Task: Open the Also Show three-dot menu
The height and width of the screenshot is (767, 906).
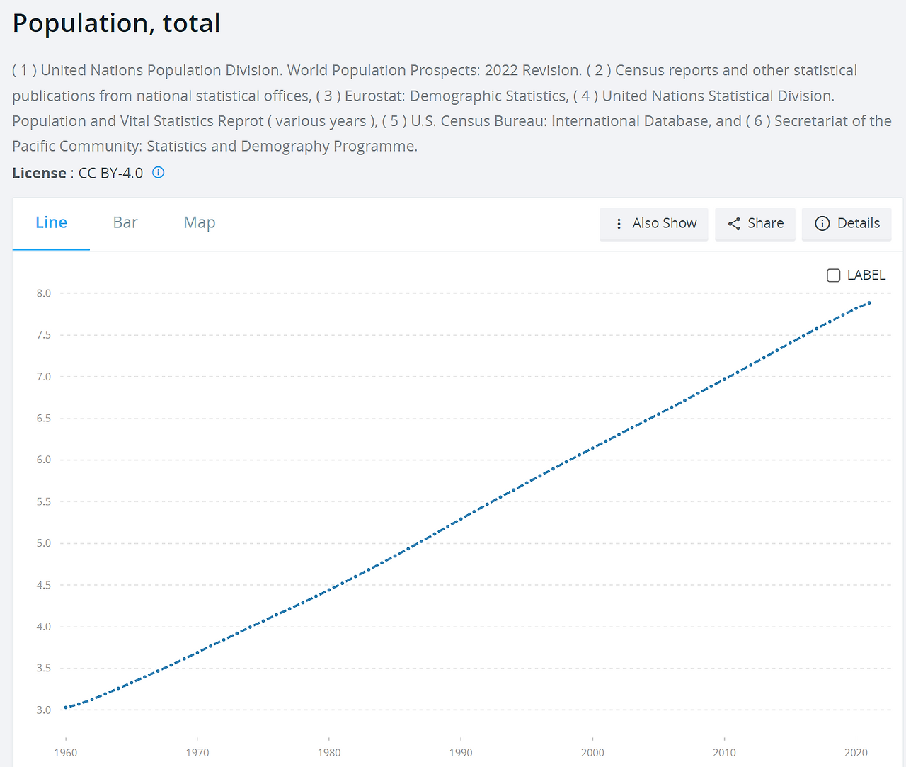Action: tap(653, 224)
